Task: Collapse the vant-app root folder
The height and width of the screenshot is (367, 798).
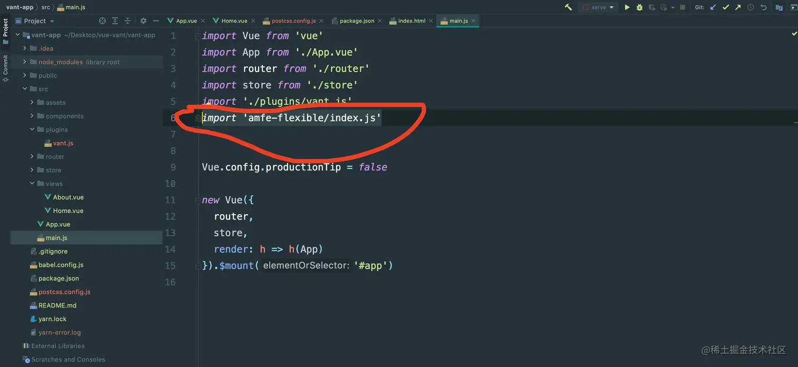Action: click(18, 35)
